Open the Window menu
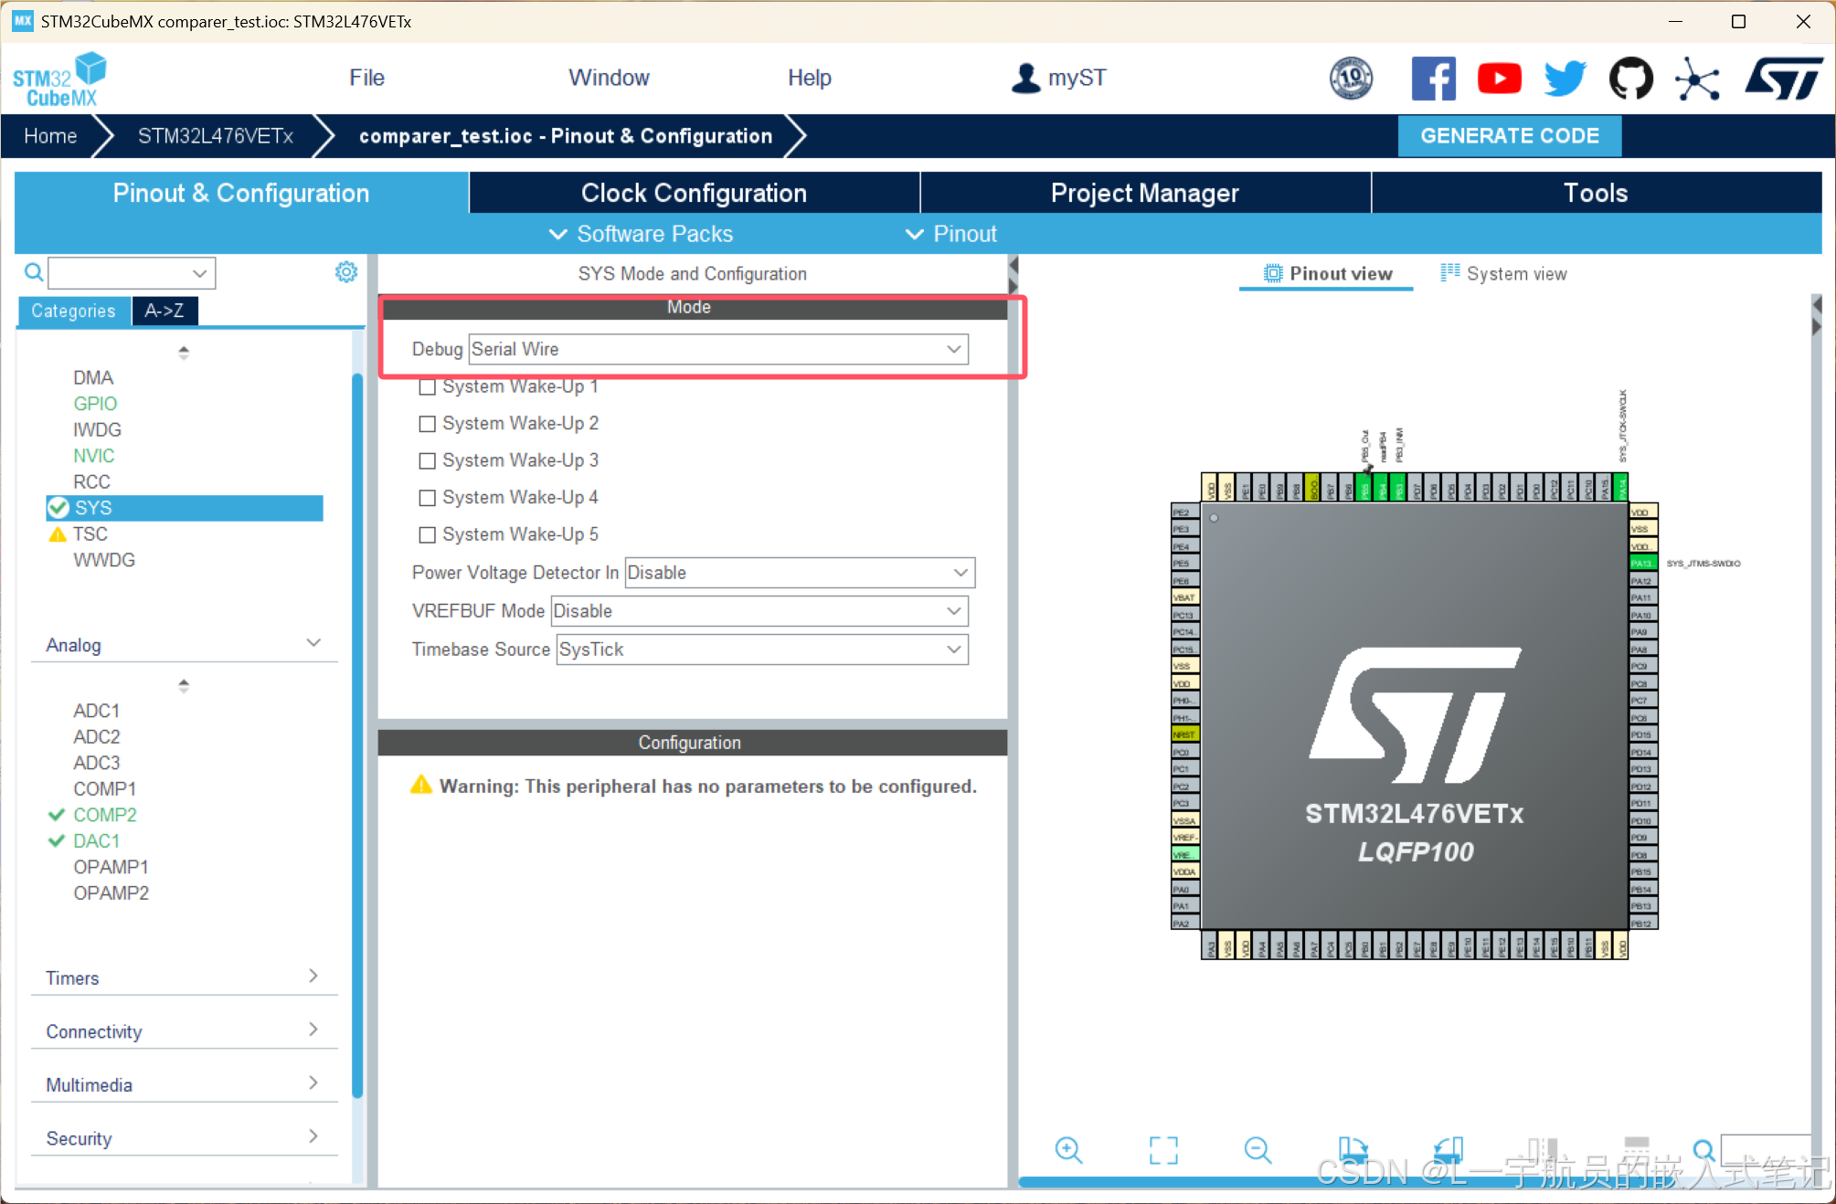The width and height of the screenshot is (1836, 1204). click(609, 78)
